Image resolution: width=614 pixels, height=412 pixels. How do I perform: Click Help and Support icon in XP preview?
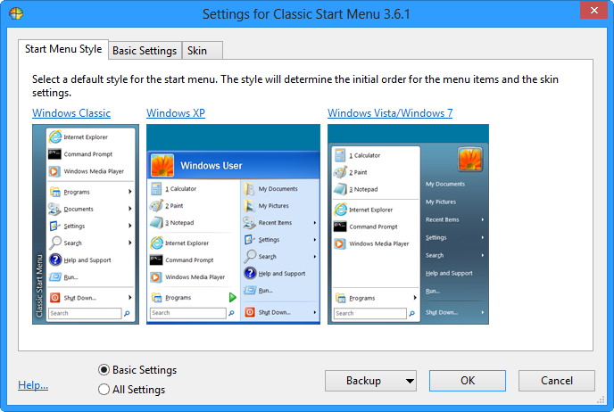click(251, 274)
